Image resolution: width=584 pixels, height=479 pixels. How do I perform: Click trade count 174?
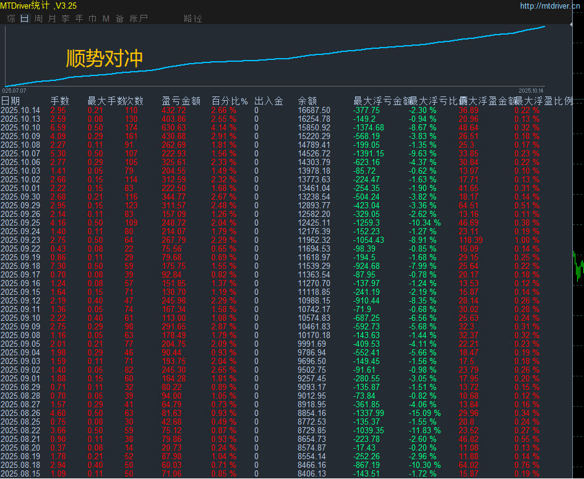coord(131,128)
